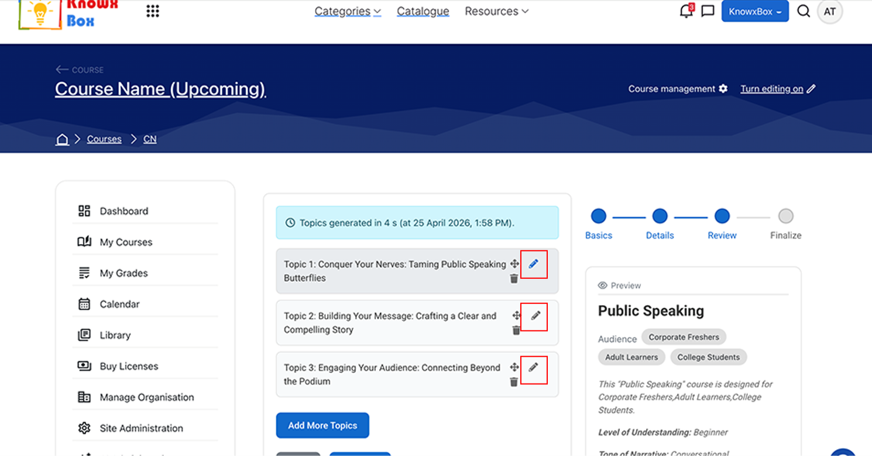Delete Topic 1 using trash icon
Viewport: 872px width, 456px height.
(x=514, y=279)
